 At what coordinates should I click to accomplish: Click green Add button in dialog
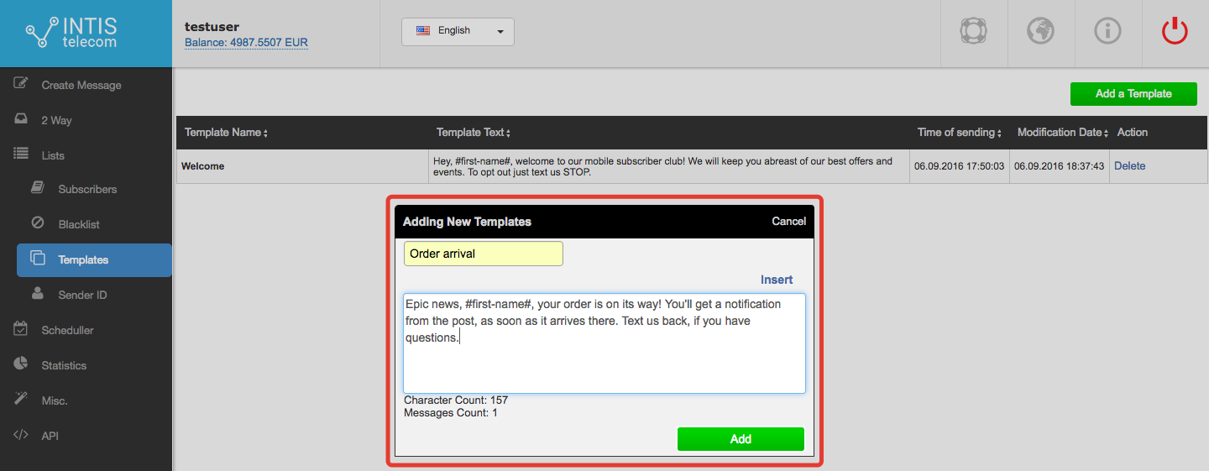coord(741,439)
